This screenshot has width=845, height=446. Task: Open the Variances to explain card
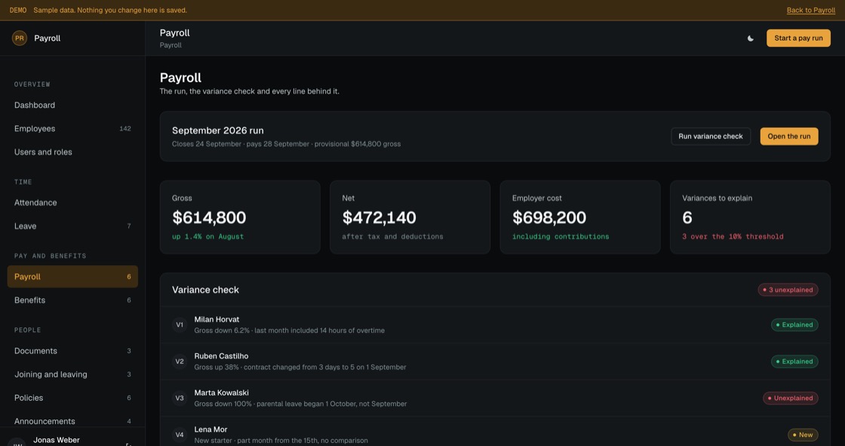pyautogui.click(x=750, y=217)
